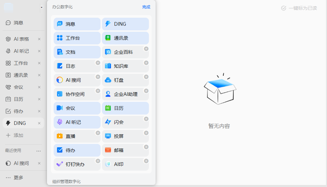Screen dimensions: 327x187
Task: Add 钉盘 with its plus badge
Action: [146, 77]
